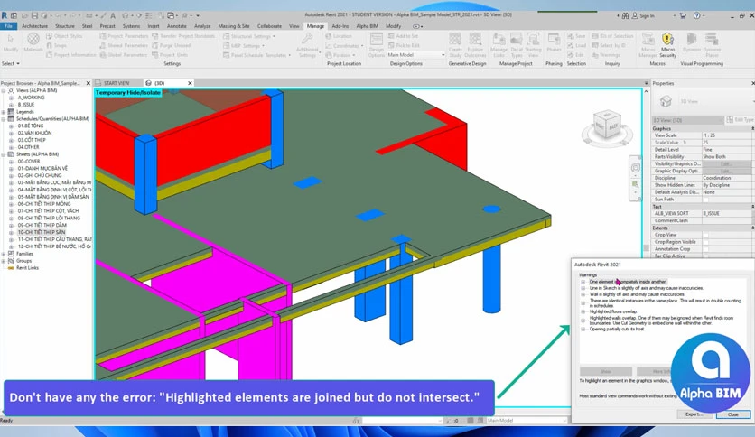
Task: Click Edit for Visibility/Graphics Overrides
Action: (725, 164)
